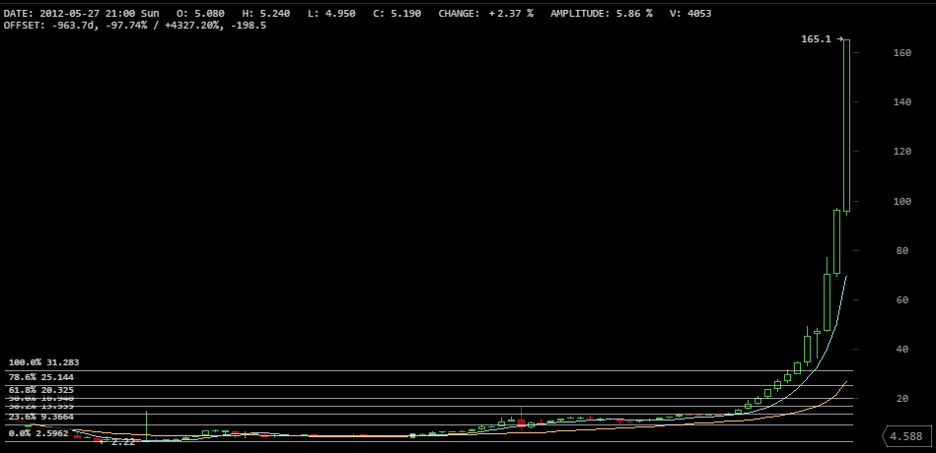This screenshot has height=453, width=936.
Task: Click the 2.22 low price marker
Action: (x=118, y=442)
